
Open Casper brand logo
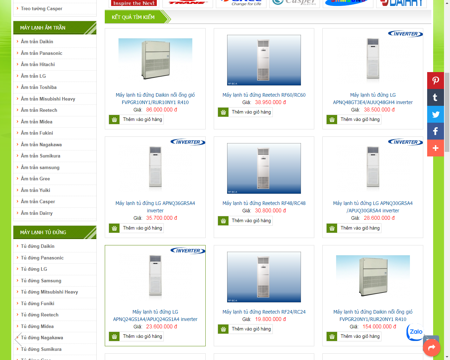tap(294, 3)
